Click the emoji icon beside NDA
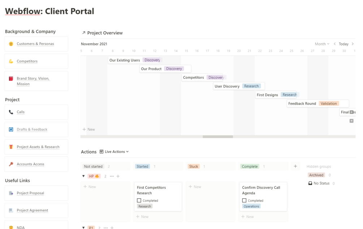 pos(11,228)
